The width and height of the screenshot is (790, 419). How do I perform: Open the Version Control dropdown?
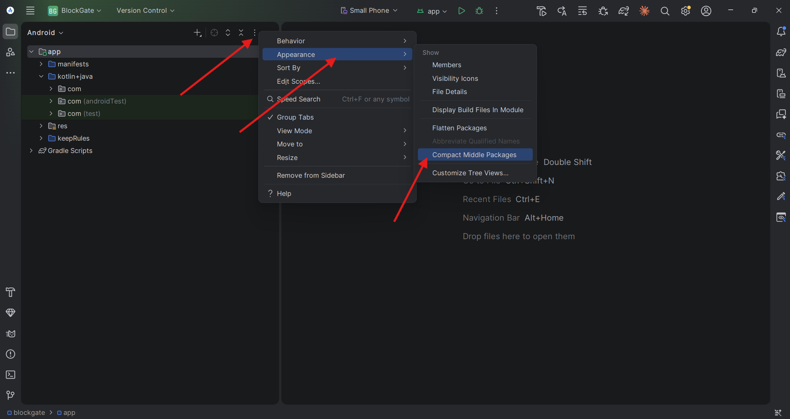145,11
